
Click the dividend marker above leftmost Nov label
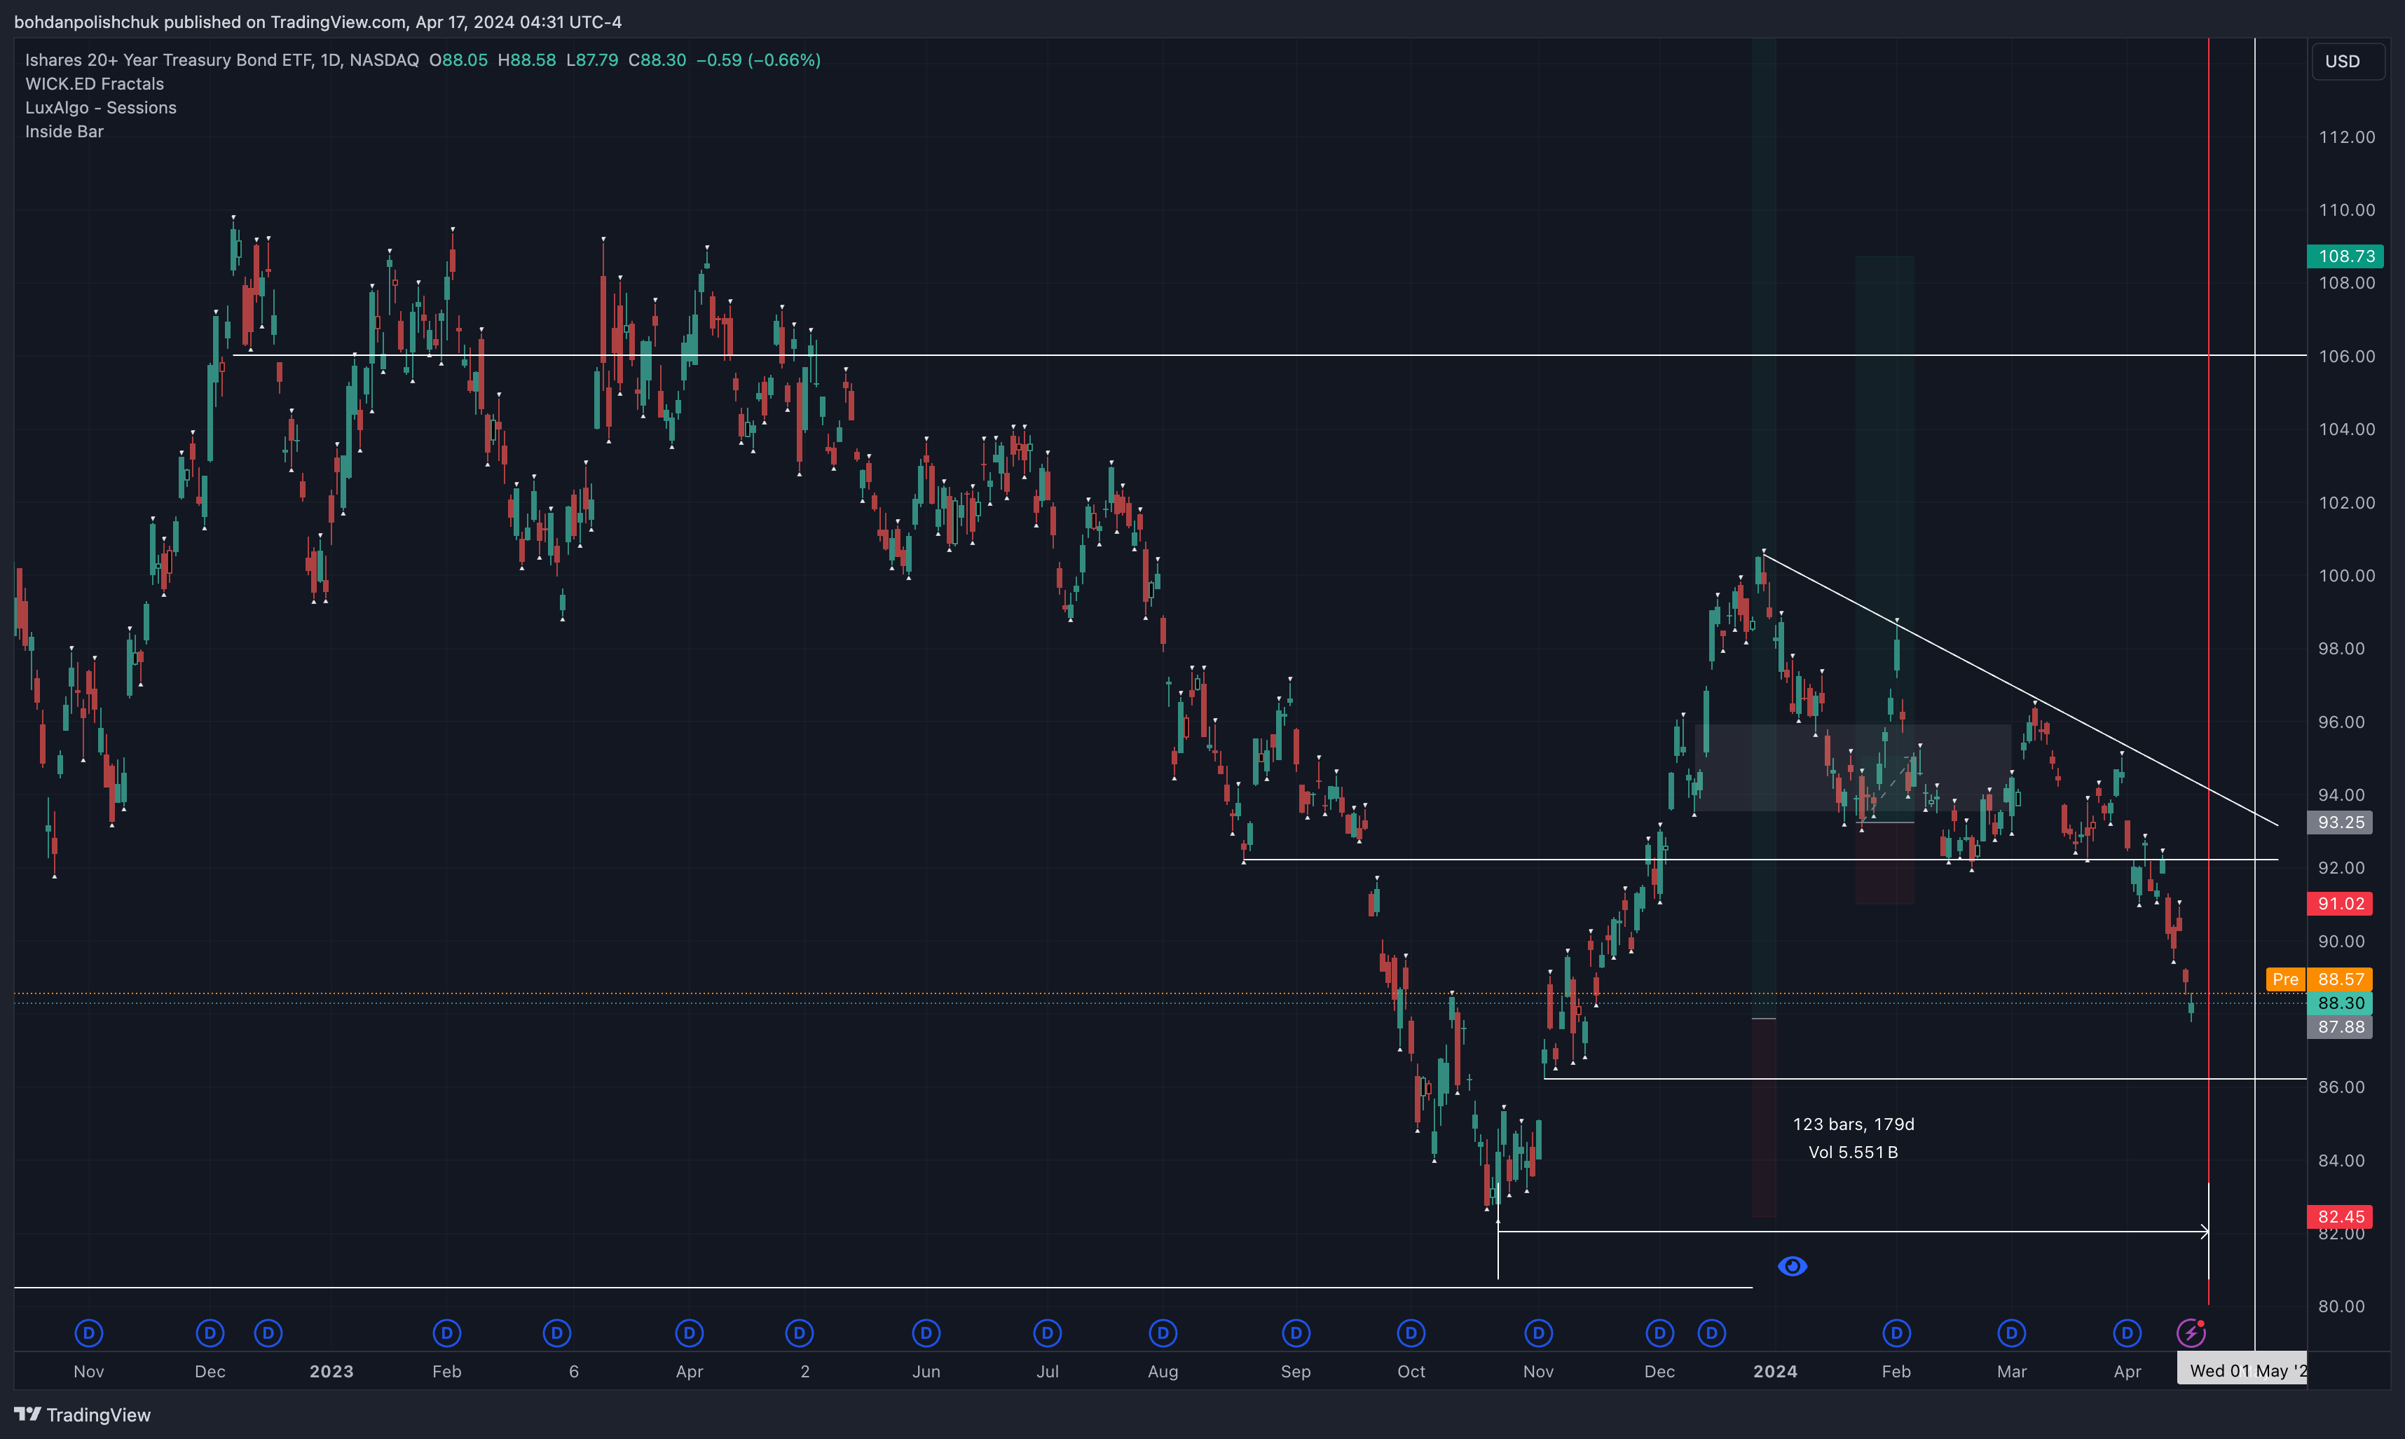click(x=89, y=1333)
